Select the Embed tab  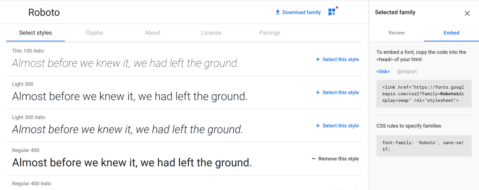coord(451,33)
